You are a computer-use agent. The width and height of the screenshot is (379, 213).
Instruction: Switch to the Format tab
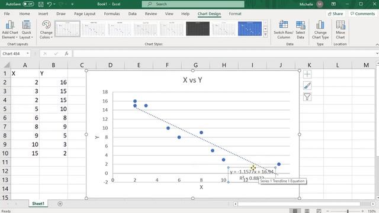(x=235, y=14)
